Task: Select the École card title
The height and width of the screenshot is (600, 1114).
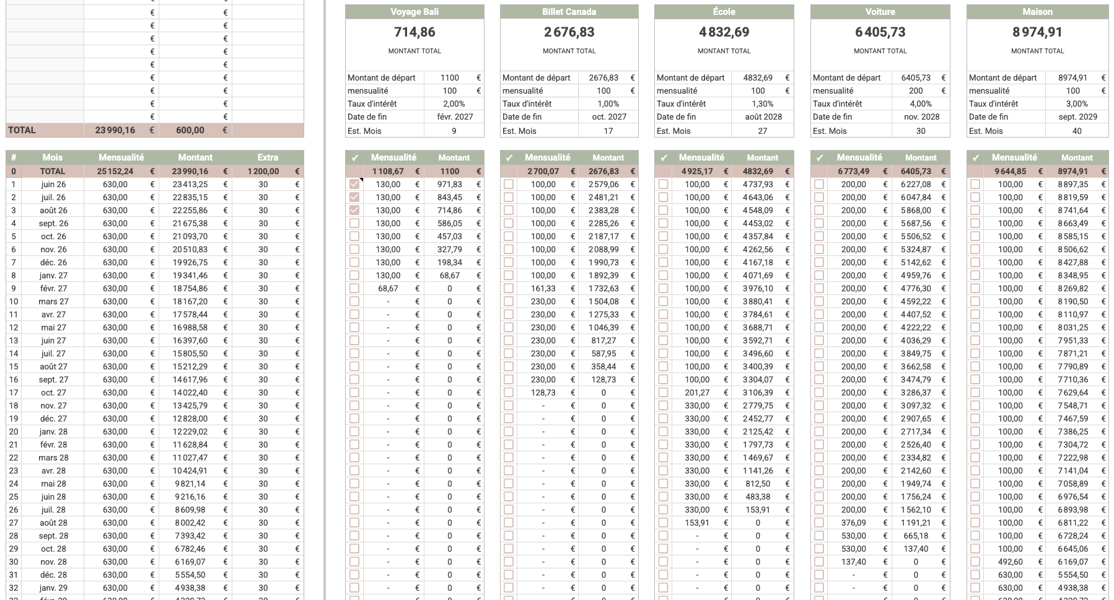Action: [724, 12]
